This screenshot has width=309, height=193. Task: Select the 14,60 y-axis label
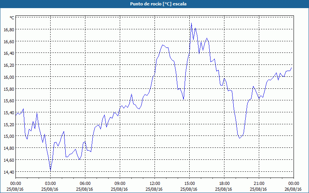tap(9, 160)
